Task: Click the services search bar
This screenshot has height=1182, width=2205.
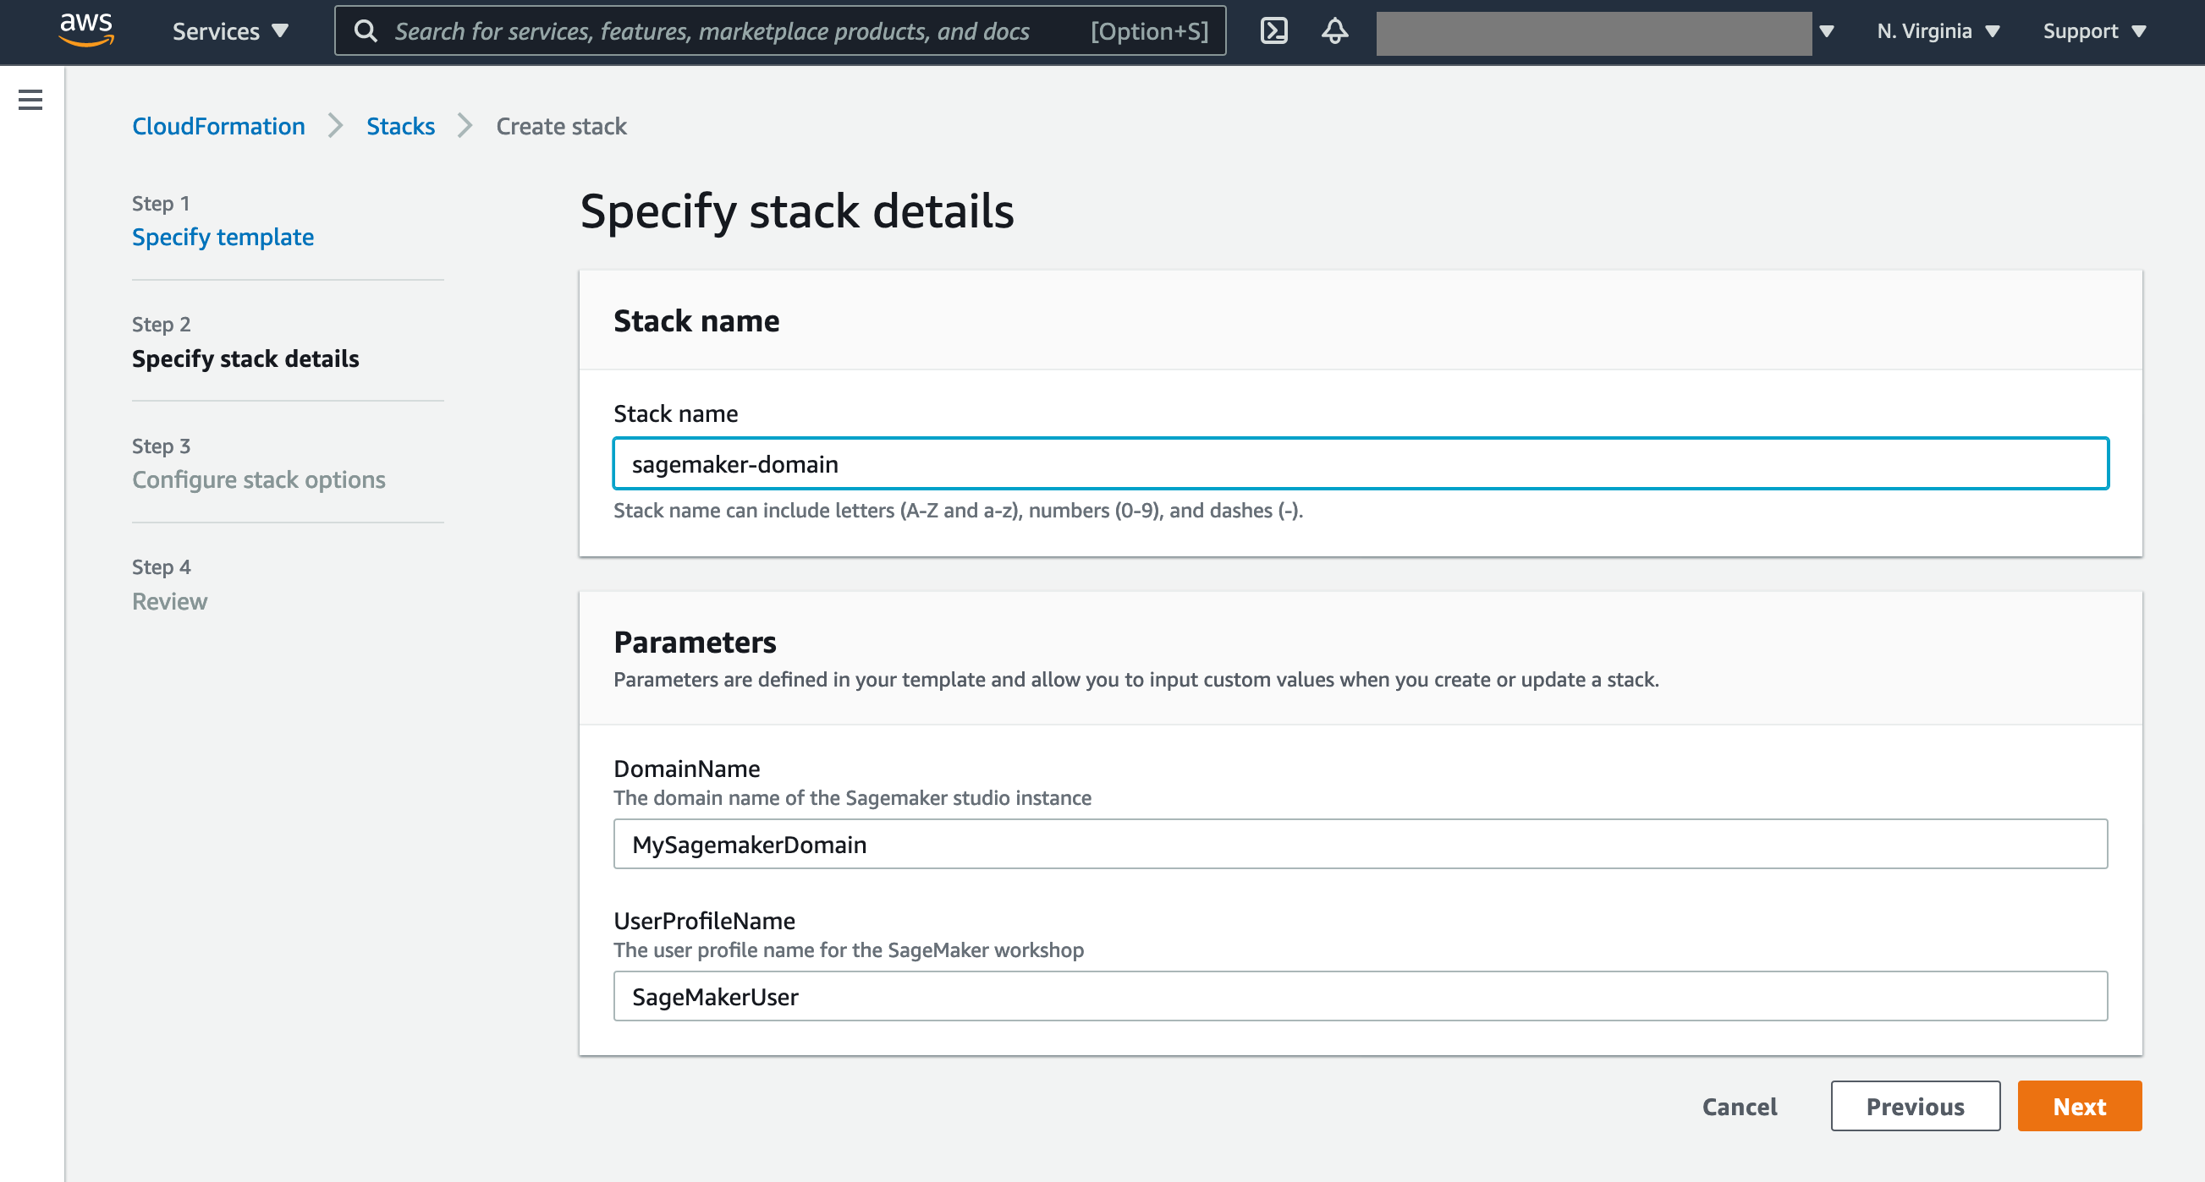Action: coord(711,30)
